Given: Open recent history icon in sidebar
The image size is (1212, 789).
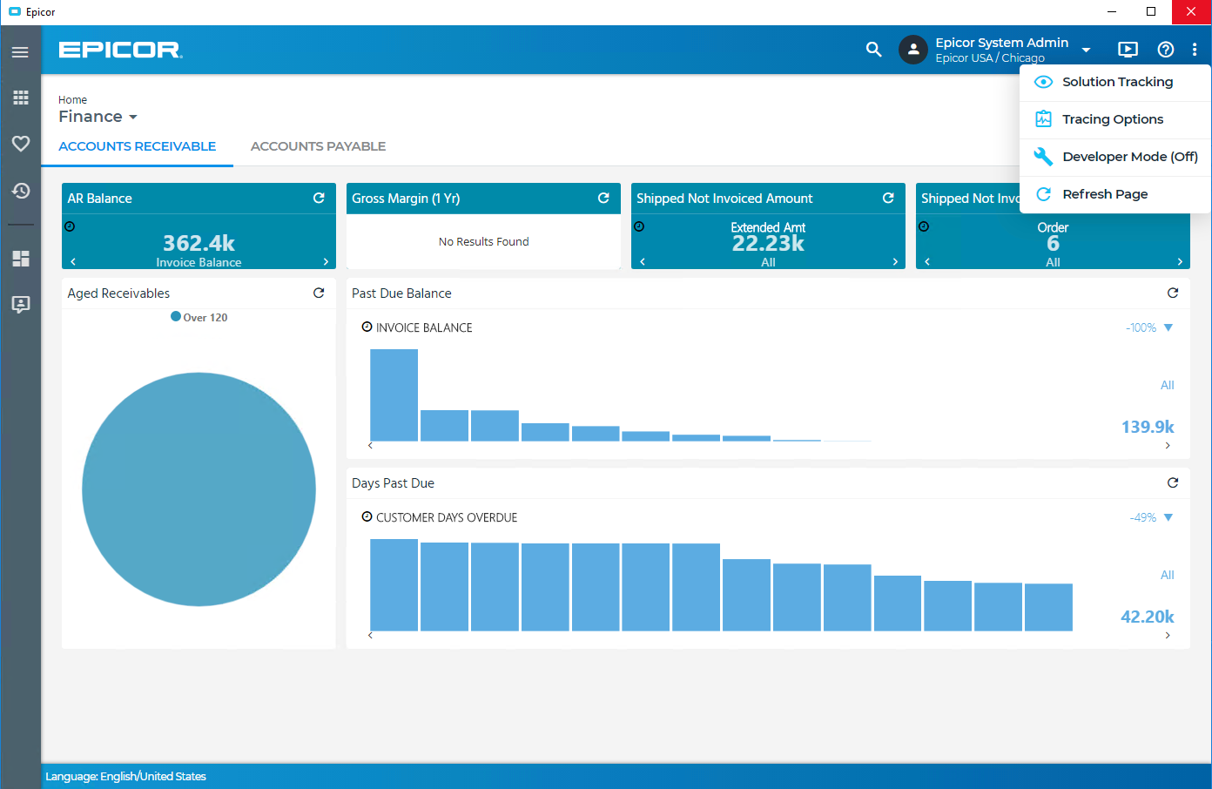Looking at the screenshot, I should (20, 191).
